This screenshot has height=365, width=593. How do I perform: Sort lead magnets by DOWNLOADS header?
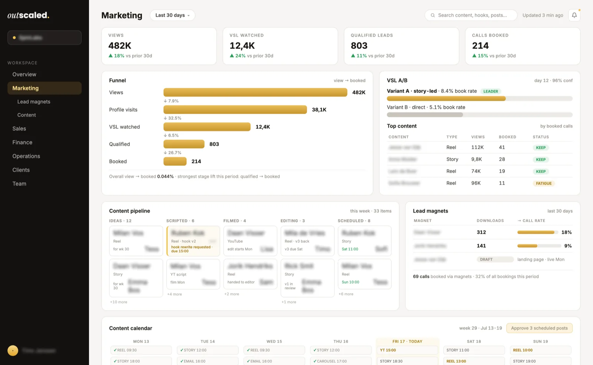(490, 221)
